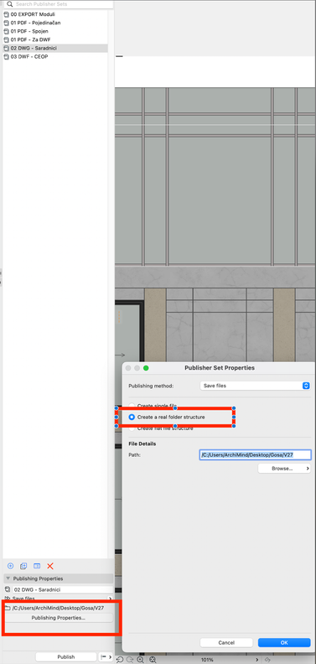
Task: Click the rename publisher set icon
Action: coord(37,566)
